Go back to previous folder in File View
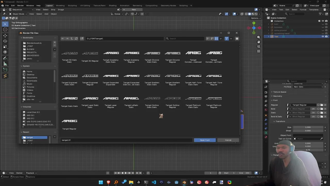The height and width of the screenshot is (186, 330). [63, 38]
